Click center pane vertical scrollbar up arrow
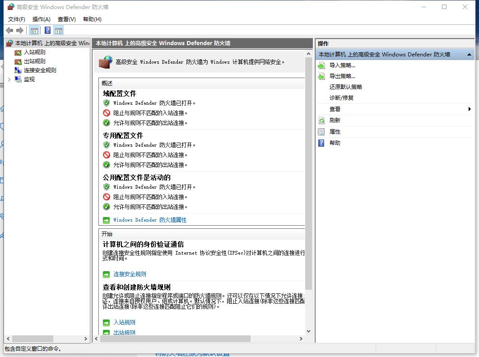 pyautogui.click(x=308, y=54)
